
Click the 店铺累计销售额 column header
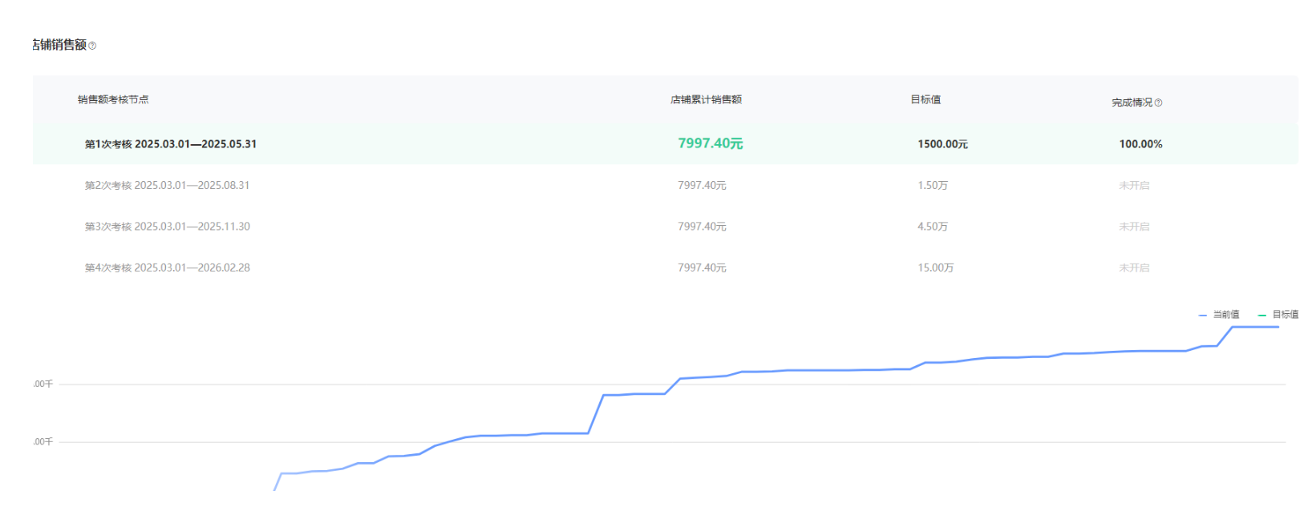[x=706, y=99]
